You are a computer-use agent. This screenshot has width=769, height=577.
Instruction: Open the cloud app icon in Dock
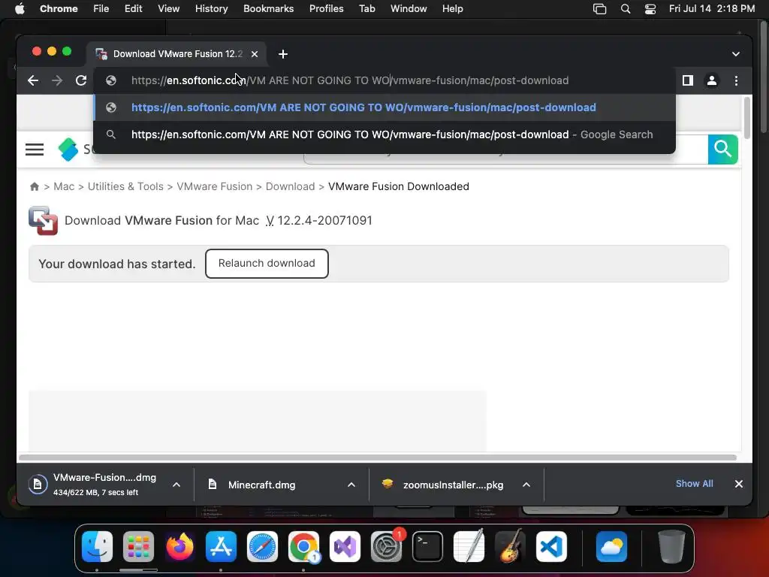[611, 547]
